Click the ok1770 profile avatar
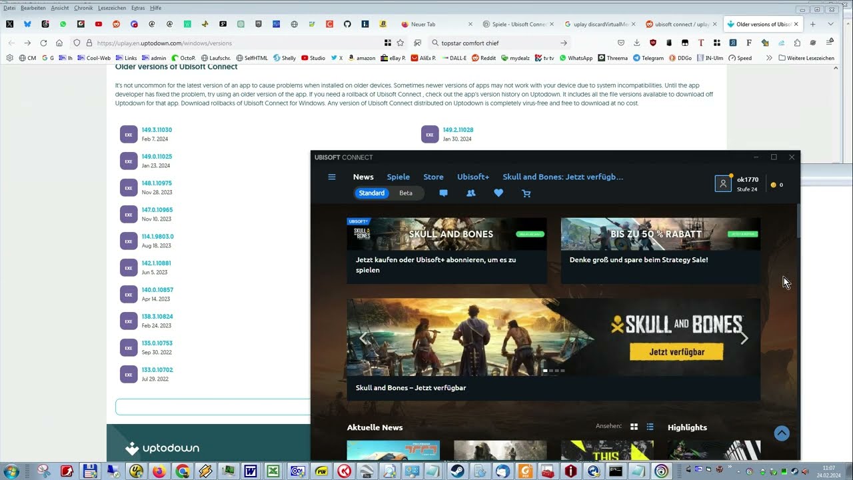 click(x=723, y=183)
